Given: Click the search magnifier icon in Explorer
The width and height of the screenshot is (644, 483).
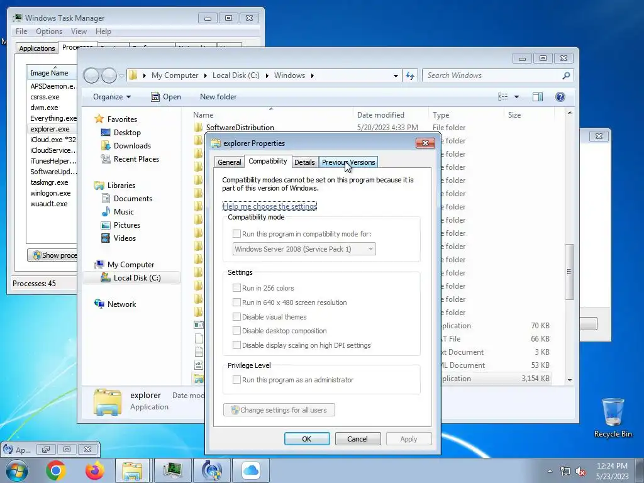Looking at the screenshot, I should (x=566, y=75).
